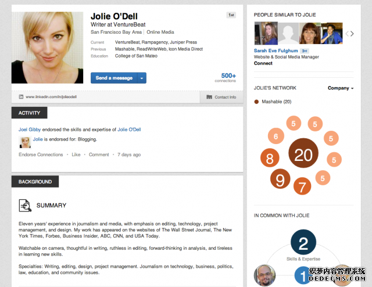372x287 pixels.
Task: Click the Activity section header
Action: 30,113
